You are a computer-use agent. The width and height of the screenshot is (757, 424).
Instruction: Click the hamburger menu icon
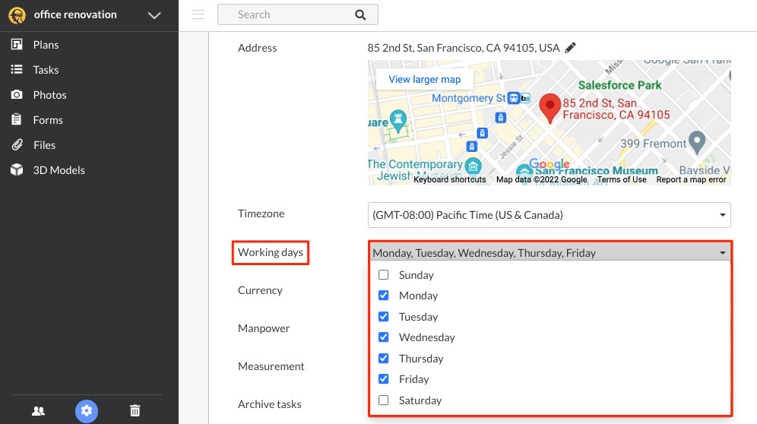click(198, 14)
